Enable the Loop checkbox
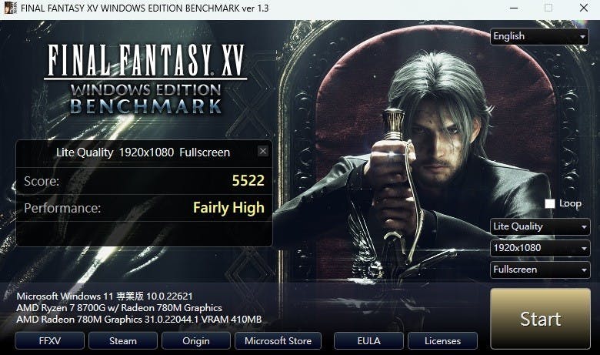Screen dimensions: 600x355 tap(549, 203)
